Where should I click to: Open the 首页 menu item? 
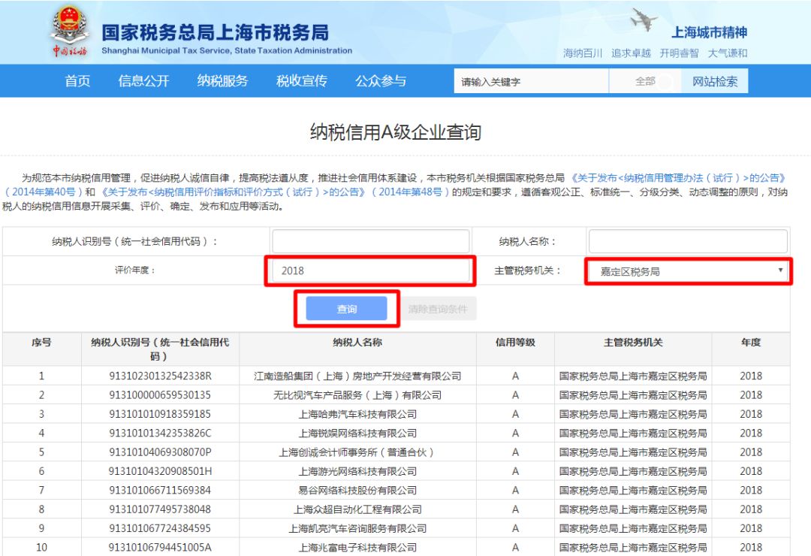pyautogui.click(x=77, y=81)
